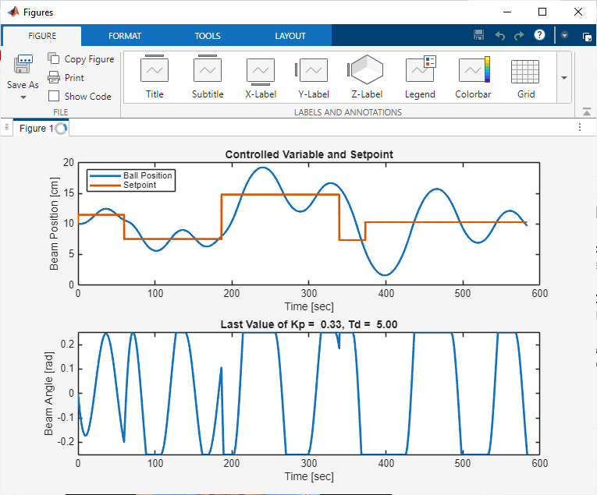The height and width of the screenshot is (495, 597).
Task: Insert a Z-Label annotation
Action: coord(367,78)
